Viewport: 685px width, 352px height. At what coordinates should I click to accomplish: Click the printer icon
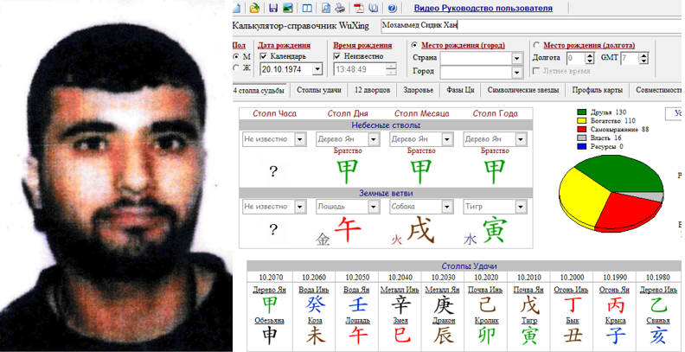(x=340, y=8)
